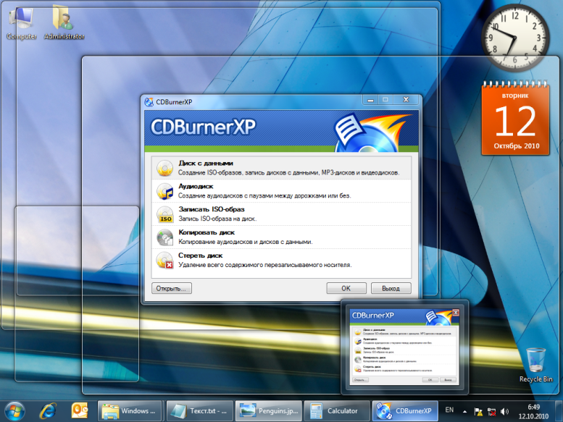Confirm with the OK button
Image resolution: width=563 pixels, height=422 pixels.
[346, 288]
